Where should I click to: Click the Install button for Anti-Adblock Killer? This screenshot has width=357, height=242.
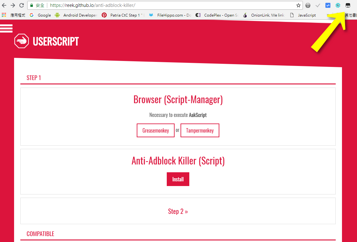click(x=178, y=179)
